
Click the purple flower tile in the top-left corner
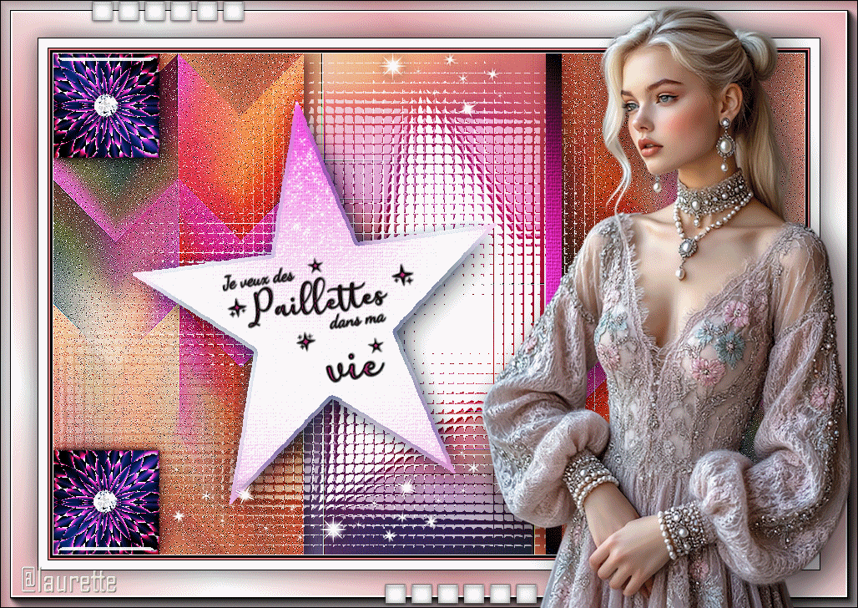(x=105, y=105)
